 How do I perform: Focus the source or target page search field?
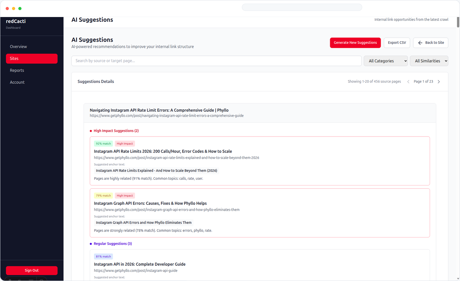point(216,61)
